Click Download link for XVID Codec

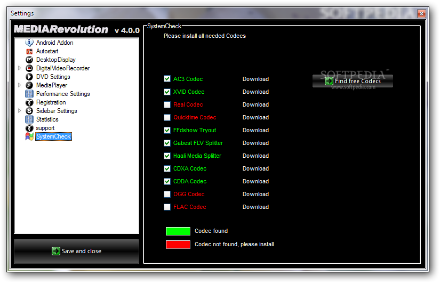tap(255, 92)
